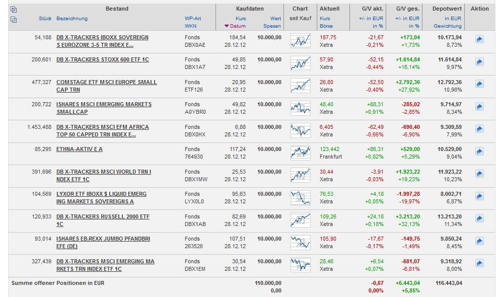Sort table by Stück column
The height and width of the screenshot is (297, 500).
coord(45,19)
